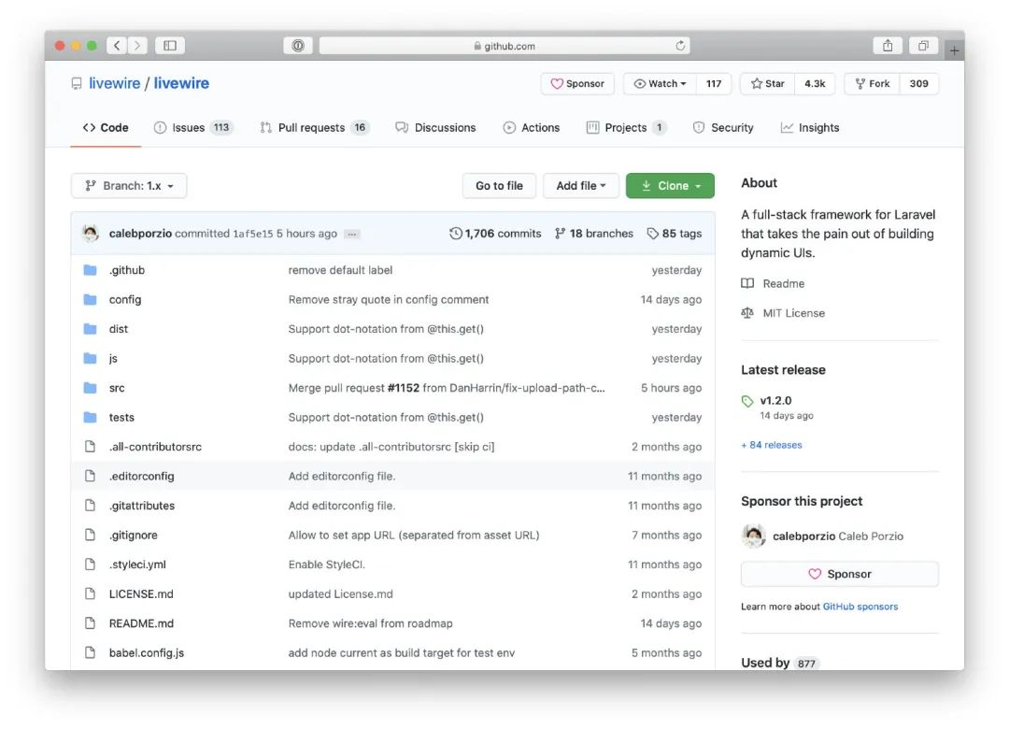Viewport: 1009px width, 729px height.
Task: View the 117 watchers count
Action: point(714,84)
